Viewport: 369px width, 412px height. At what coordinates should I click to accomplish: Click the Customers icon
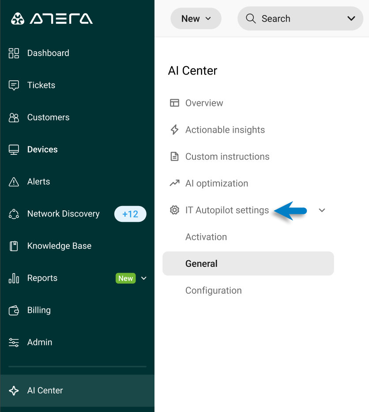14,117
